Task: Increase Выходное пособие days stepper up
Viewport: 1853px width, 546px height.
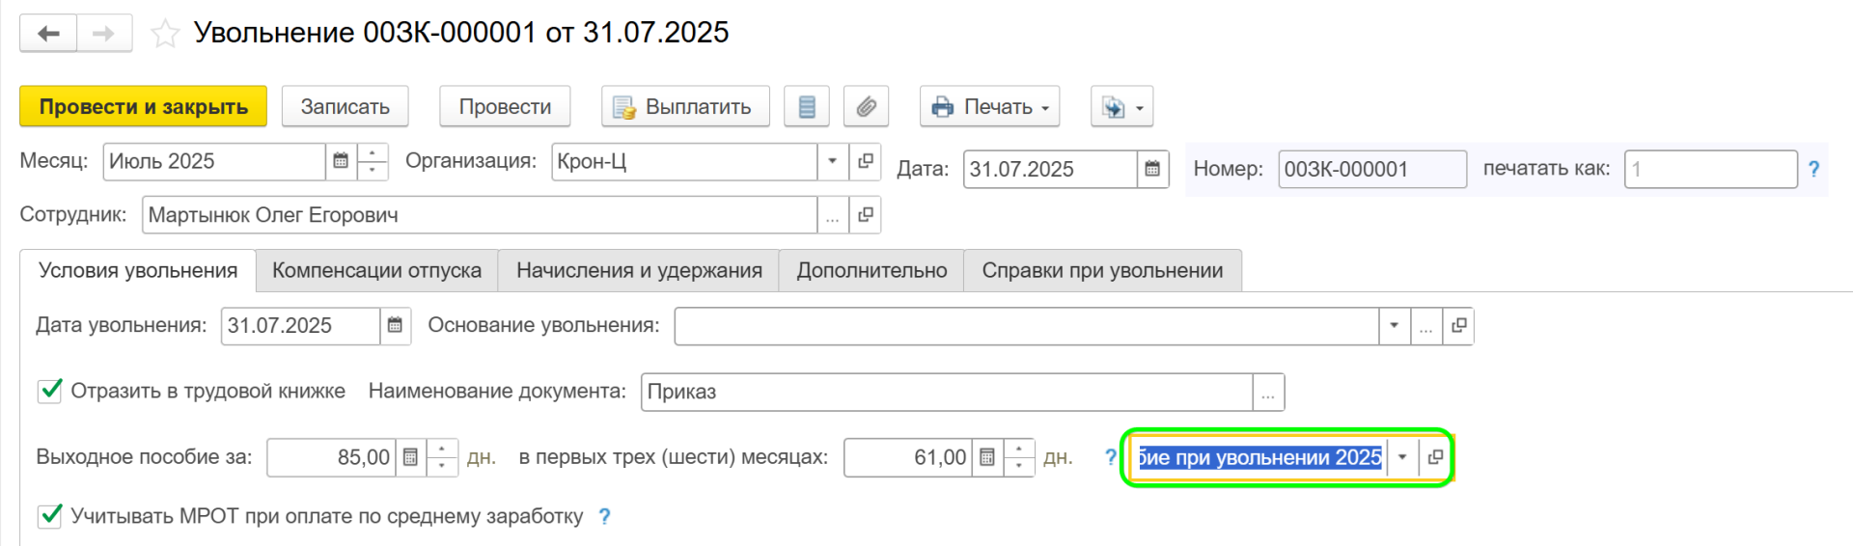Action: [x=442, y=449]
